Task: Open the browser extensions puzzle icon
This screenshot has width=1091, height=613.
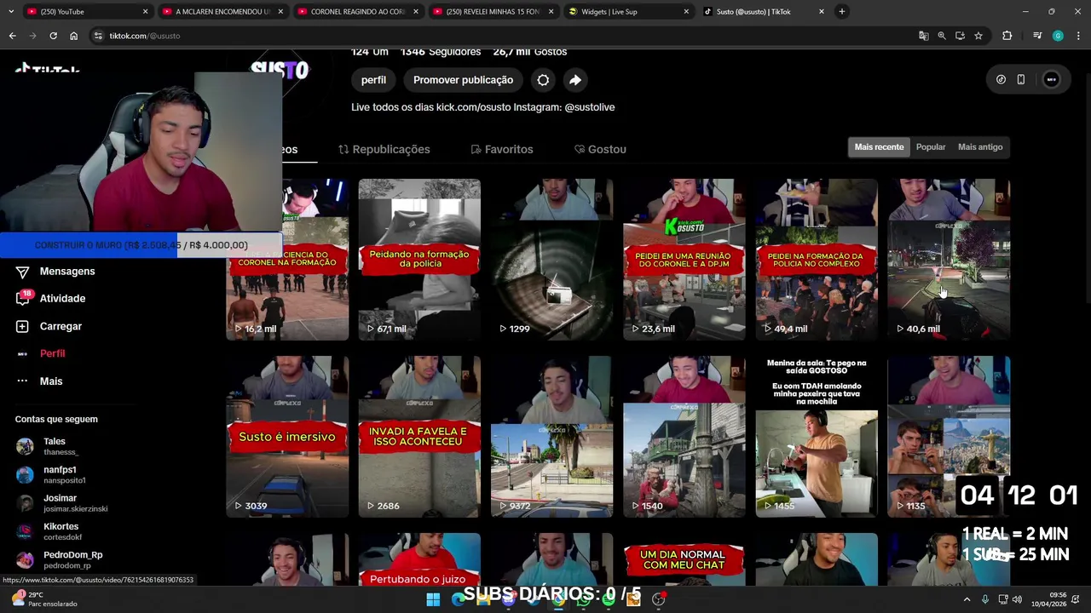Action: (1007, 36)
